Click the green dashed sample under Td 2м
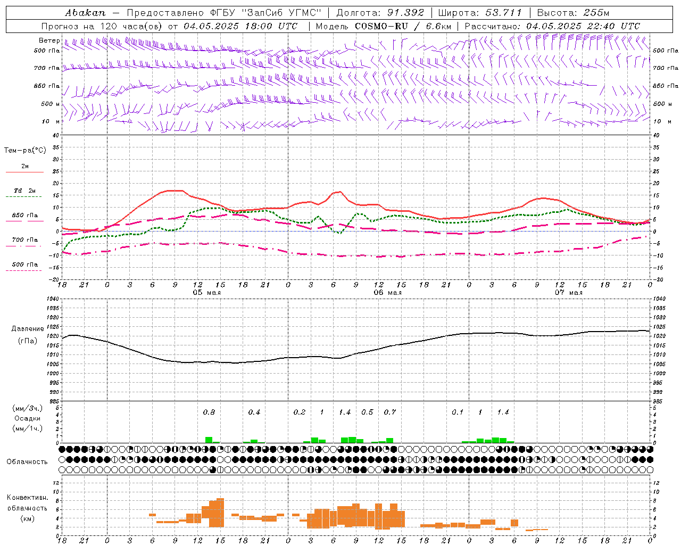 [24, 197]
